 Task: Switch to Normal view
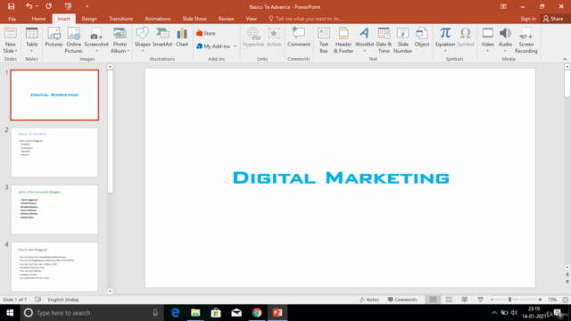433,300
